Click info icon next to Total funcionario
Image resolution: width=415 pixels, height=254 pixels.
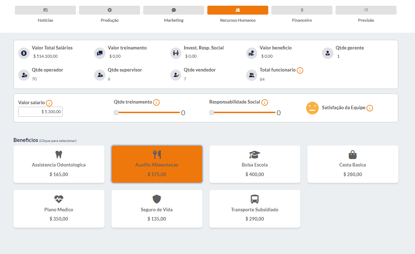[x=300, y=70]
